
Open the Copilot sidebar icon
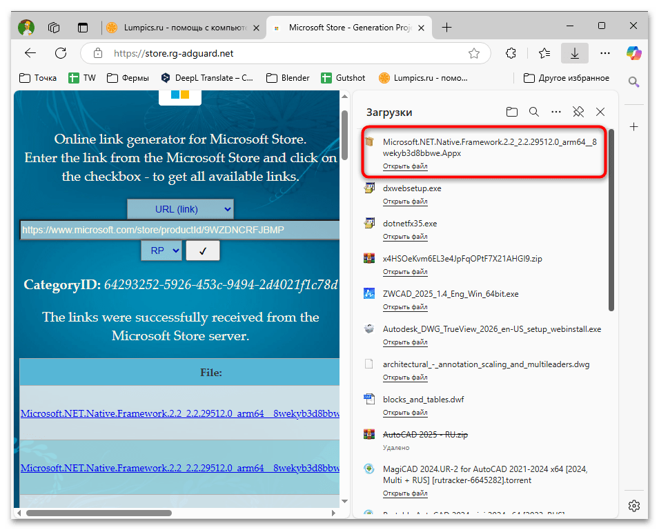point(633,53)
